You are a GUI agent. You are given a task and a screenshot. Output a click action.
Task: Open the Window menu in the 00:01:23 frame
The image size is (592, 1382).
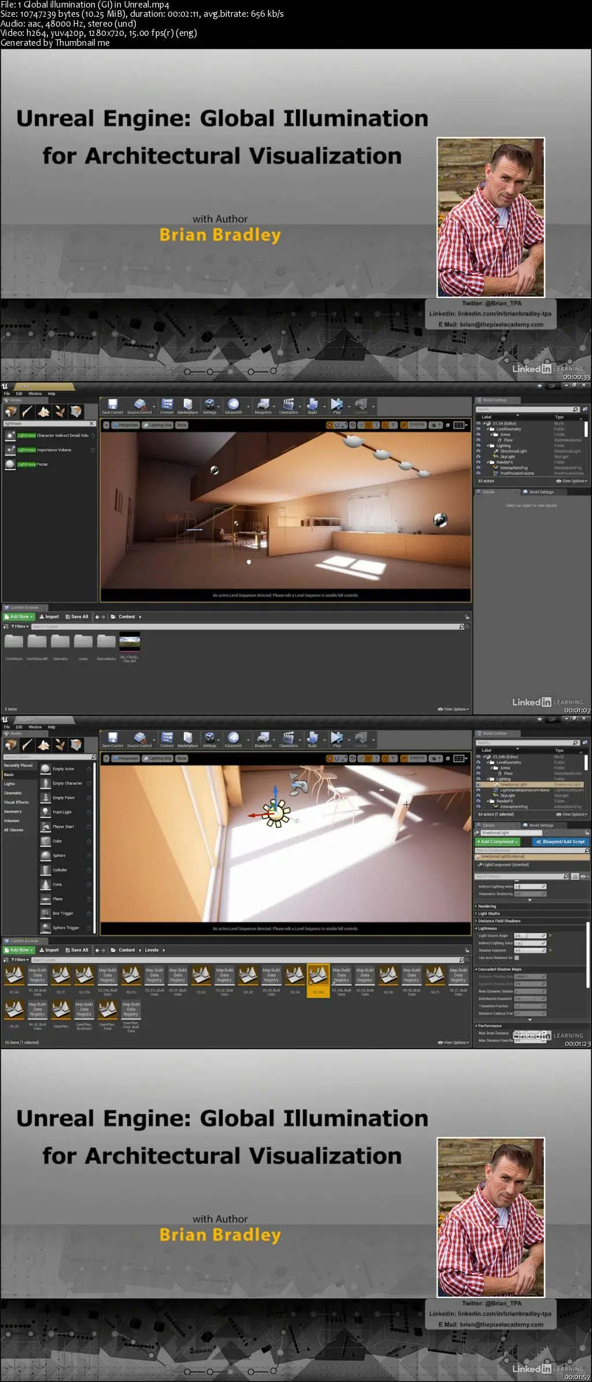(x=35, y=727)
